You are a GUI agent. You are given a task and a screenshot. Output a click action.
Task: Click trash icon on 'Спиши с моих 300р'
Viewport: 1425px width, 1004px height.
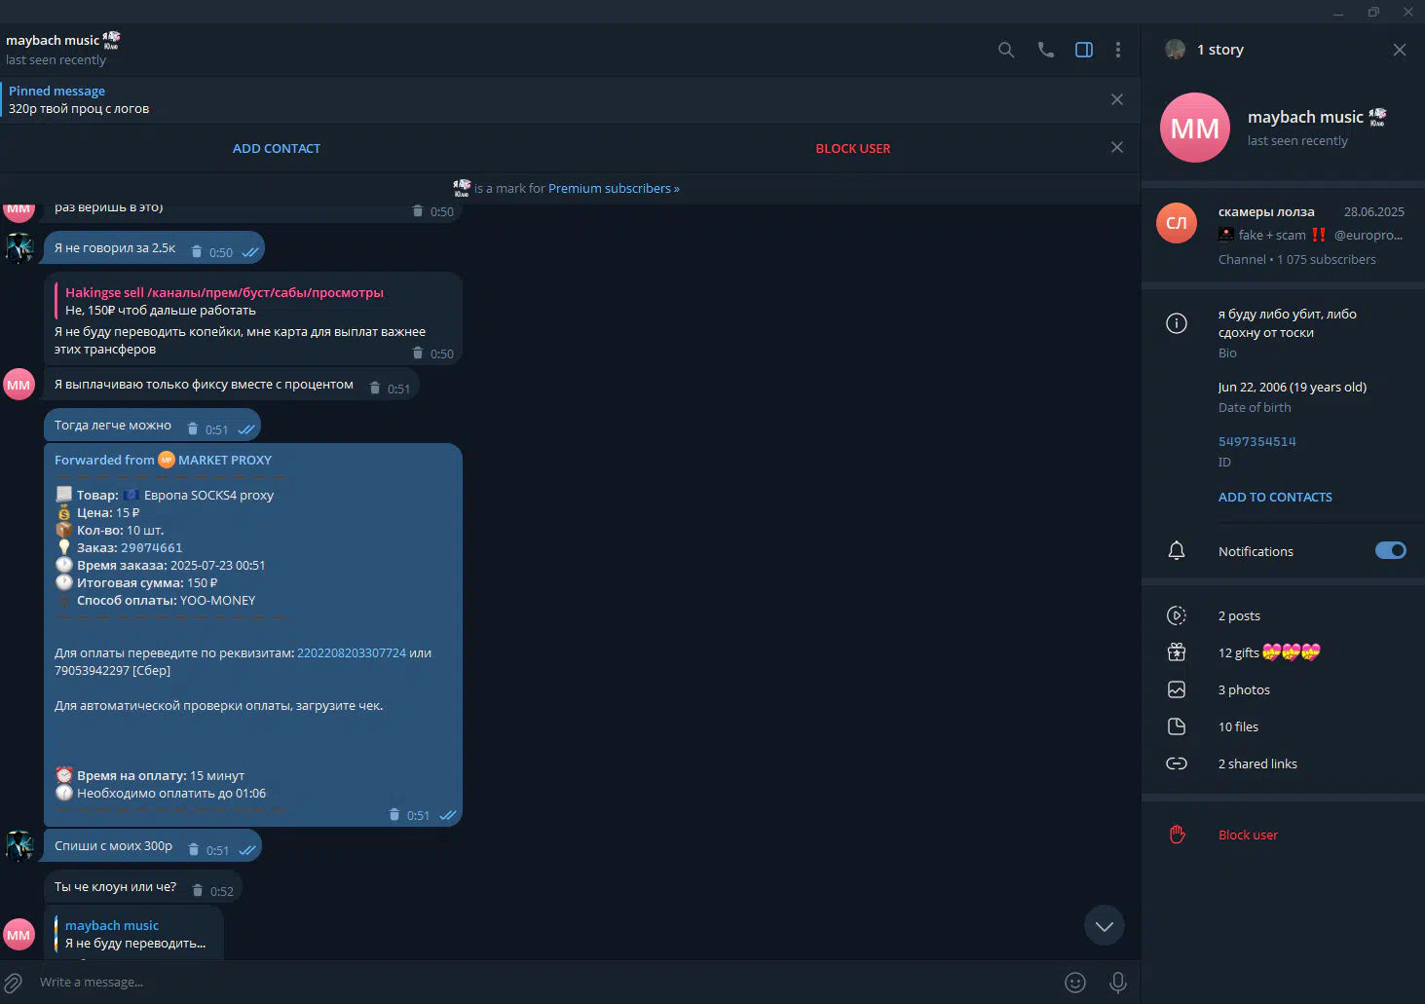[x=194, y=850]
